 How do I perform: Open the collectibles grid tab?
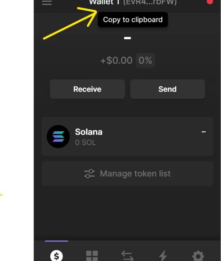pyautogui.click(x=92, y=255)
